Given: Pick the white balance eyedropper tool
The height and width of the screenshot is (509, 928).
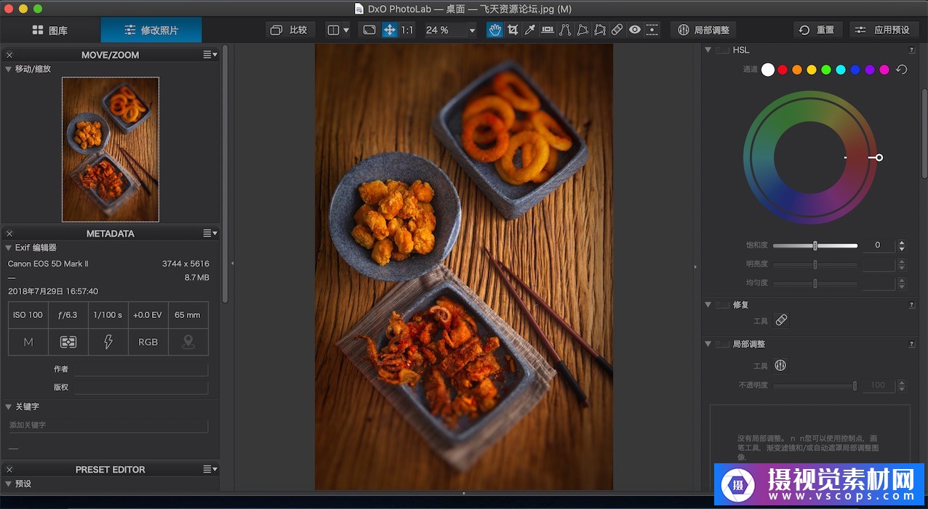Looking at the screenshot, I should click(530, 30).
